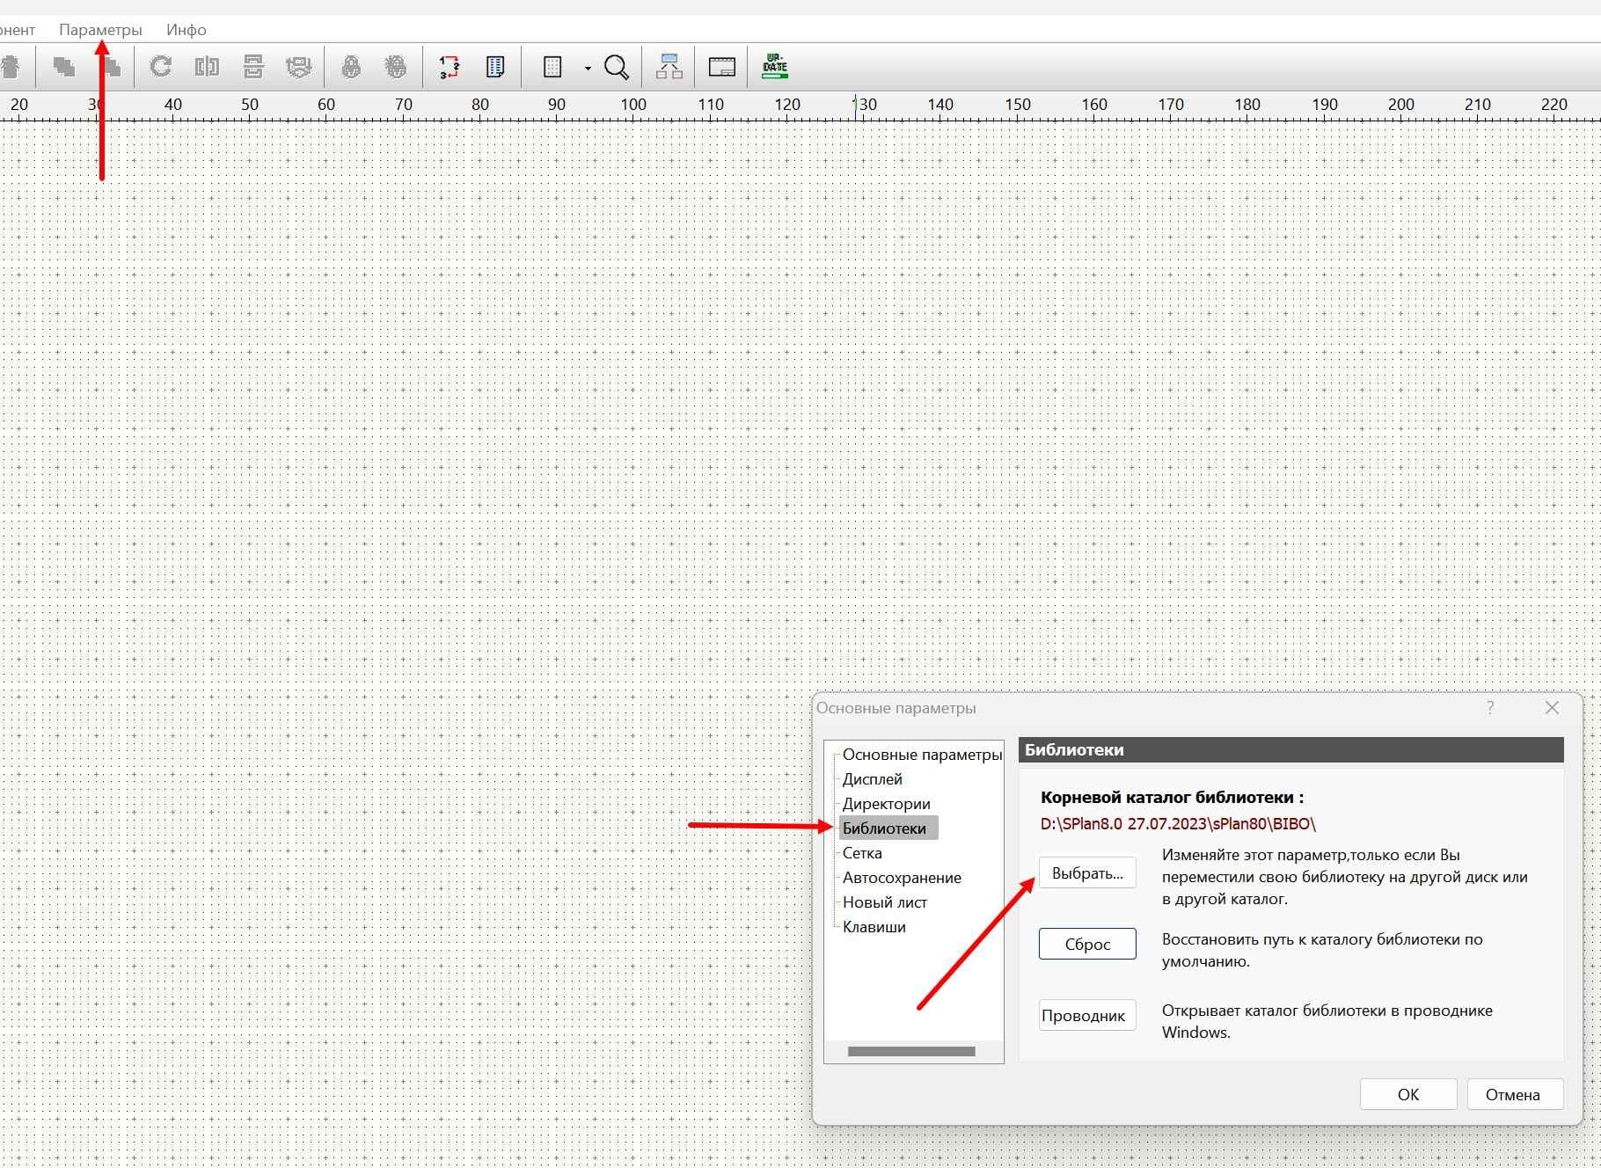Open the component list icon
1601x1168 pixels.
coord(495,67)
